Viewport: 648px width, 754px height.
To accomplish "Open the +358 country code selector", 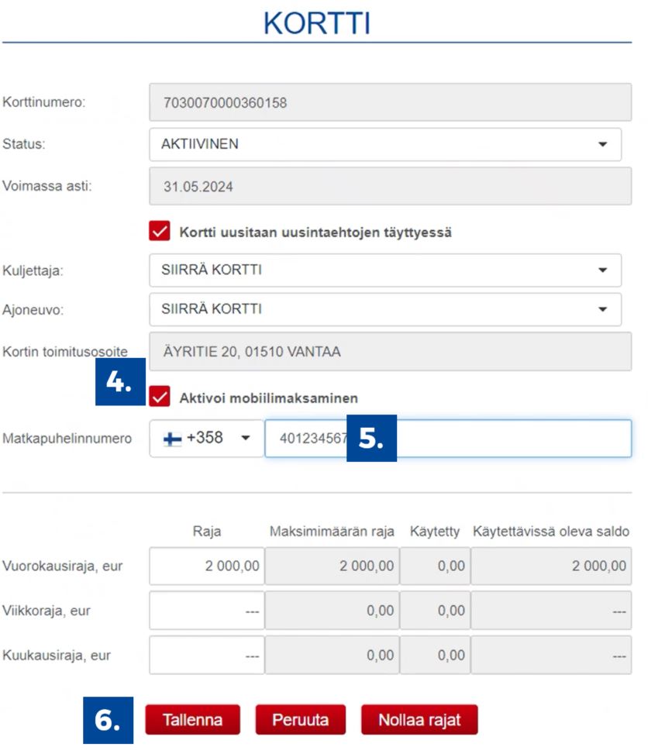I will tap(206, 438).
